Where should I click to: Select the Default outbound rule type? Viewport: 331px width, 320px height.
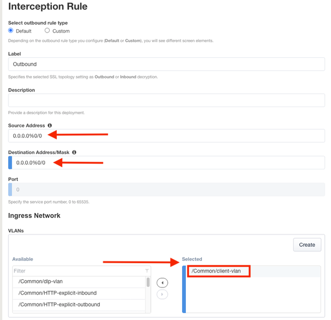[11, 31]
